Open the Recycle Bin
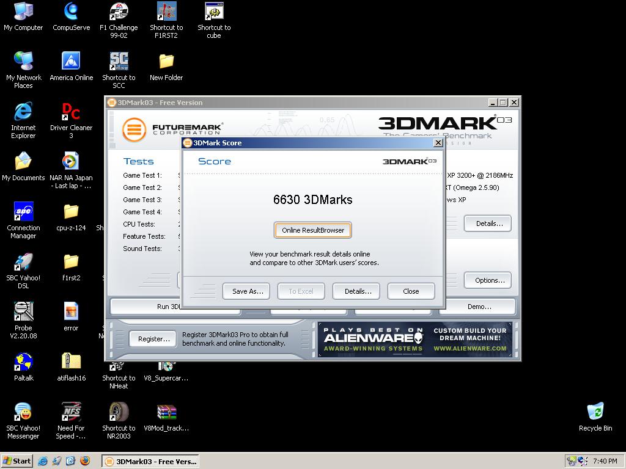This screenshot has width=626, height=469. (595, 413)
